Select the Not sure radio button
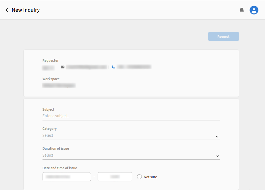Screen dimensions: 265x190 pyautogui.click(x=139, y=177)
